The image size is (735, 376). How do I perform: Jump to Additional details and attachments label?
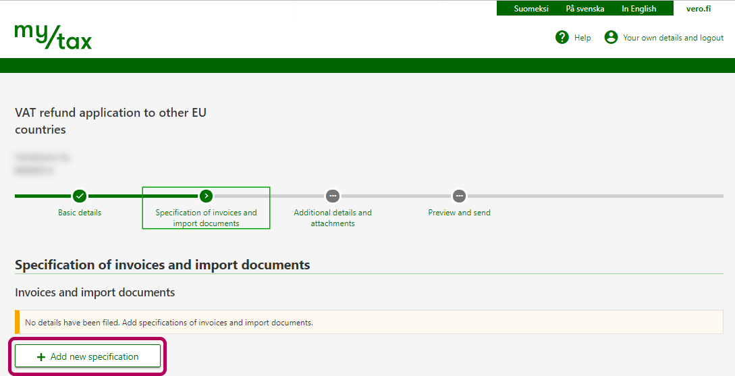[x=332, y=217]
